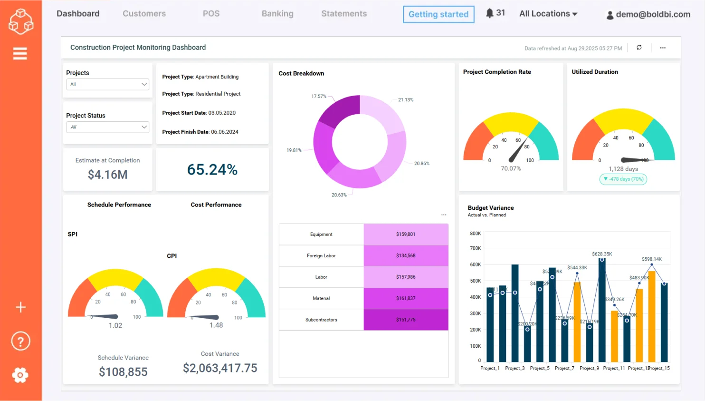Open the hamburger menu in sidebar

pos(20,53)
